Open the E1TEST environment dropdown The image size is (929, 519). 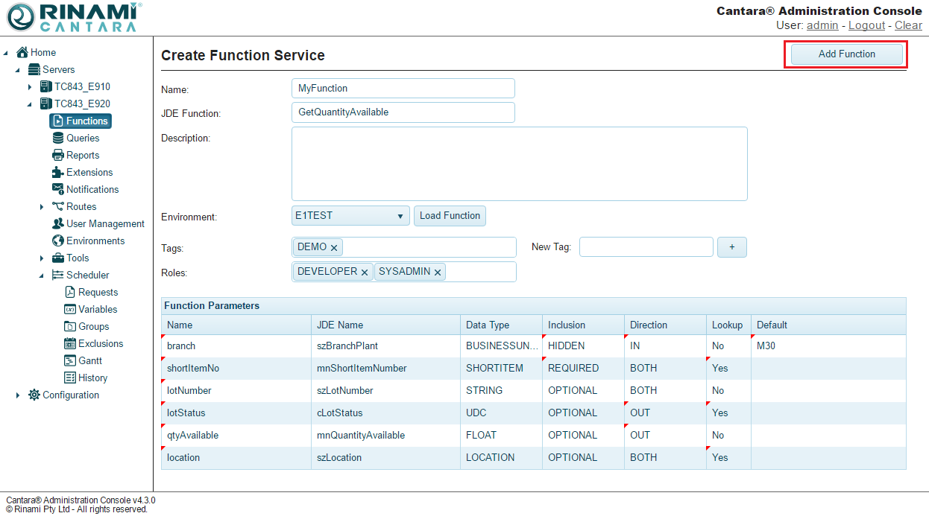pyautogui.click(x=351, y=216)
